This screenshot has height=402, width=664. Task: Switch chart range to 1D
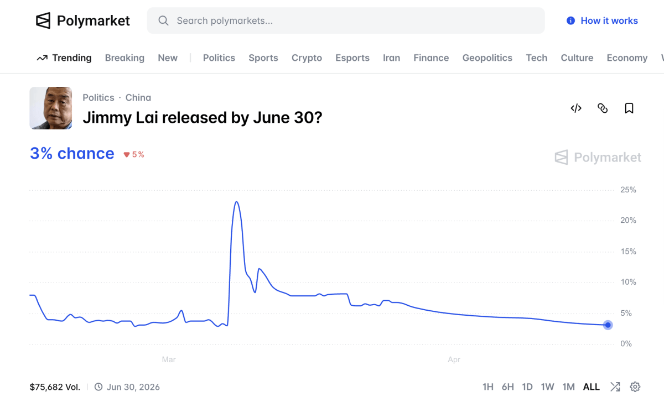(527, 387)
